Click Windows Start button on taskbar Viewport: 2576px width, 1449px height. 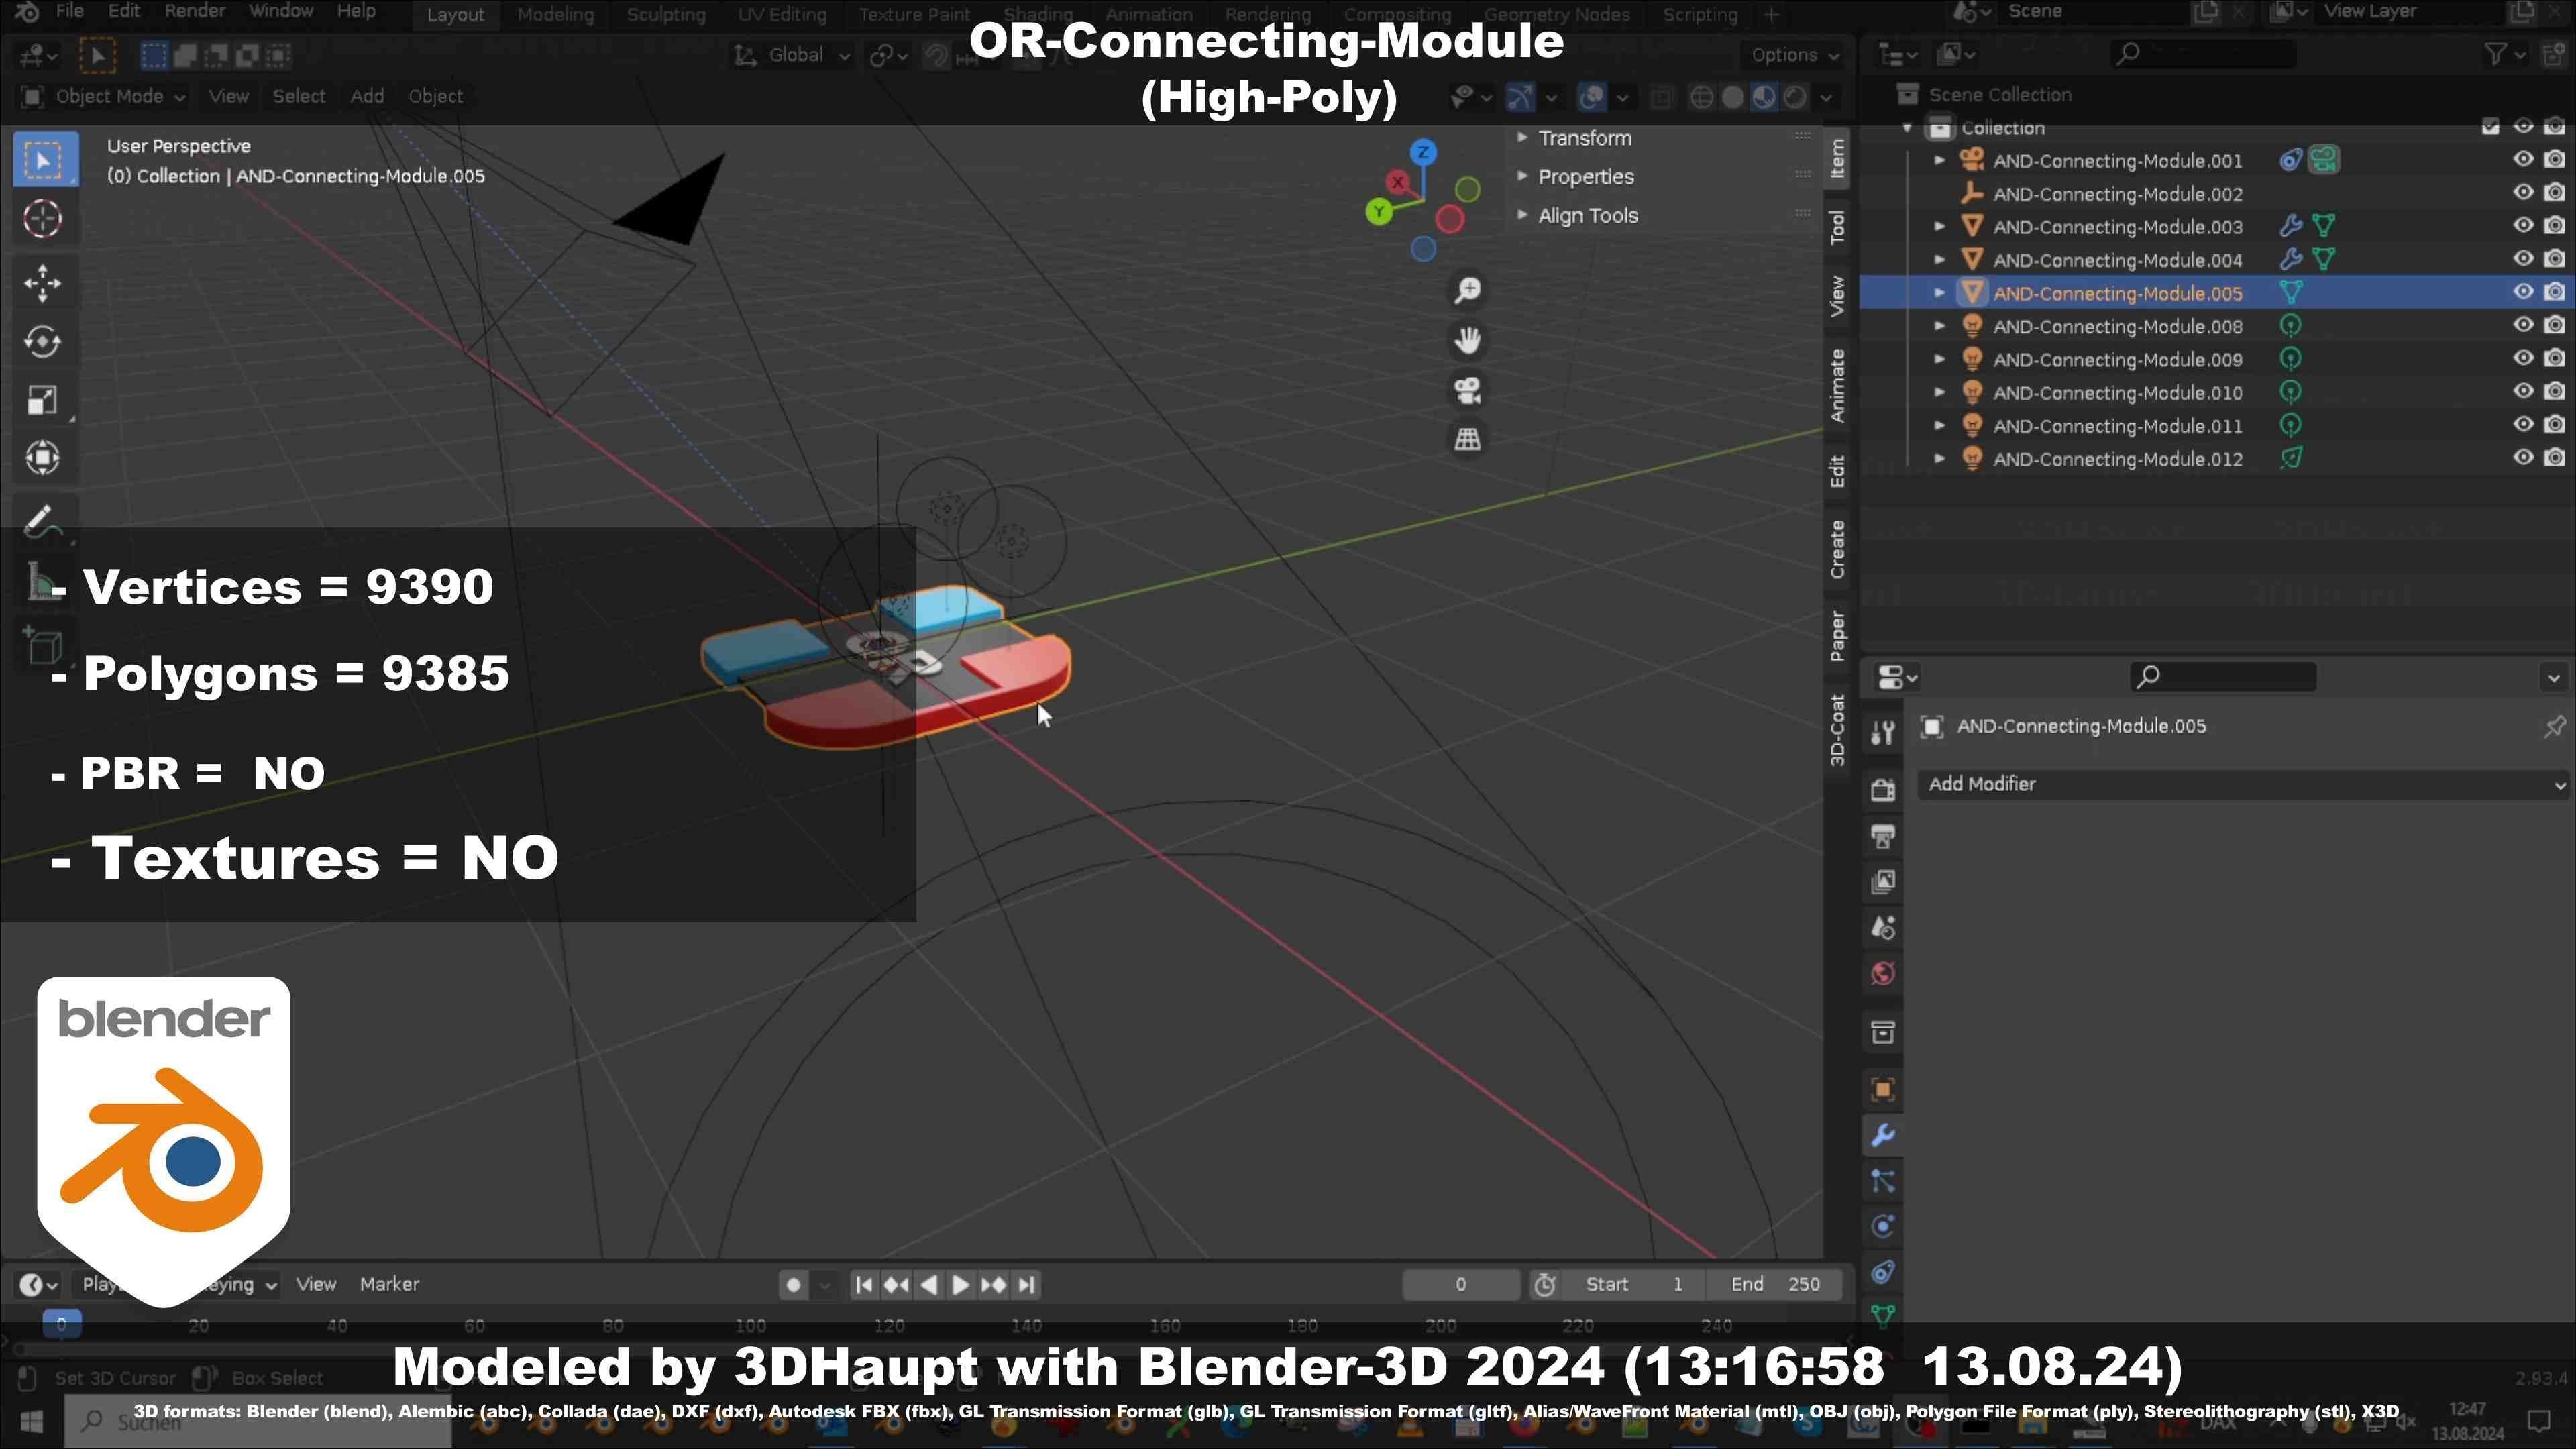pyautogui.click(x=31, y=1421)
